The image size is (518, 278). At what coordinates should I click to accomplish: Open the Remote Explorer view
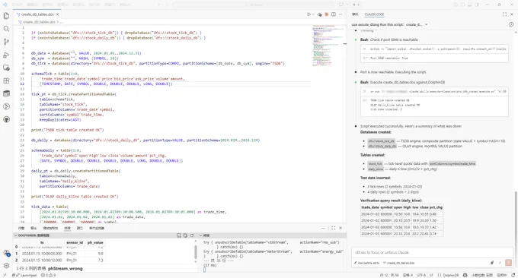[x=6, y=68]
